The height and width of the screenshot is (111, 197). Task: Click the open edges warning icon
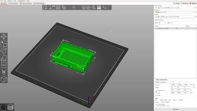click(156, 104)
